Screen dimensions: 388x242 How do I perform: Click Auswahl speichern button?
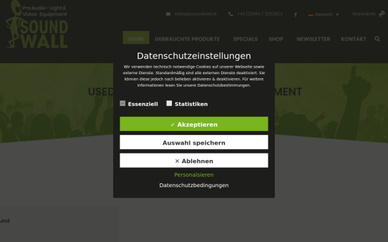click(x=194, y=142)
